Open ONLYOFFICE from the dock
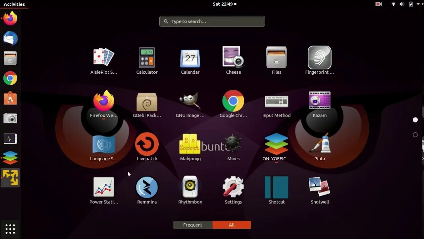The image size is (424, 239). click(x=10, y=158)
